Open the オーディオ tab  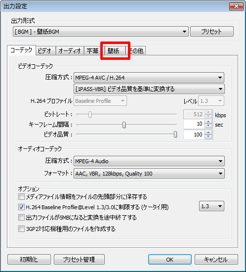pyautogui.click(x=70, y=50)
